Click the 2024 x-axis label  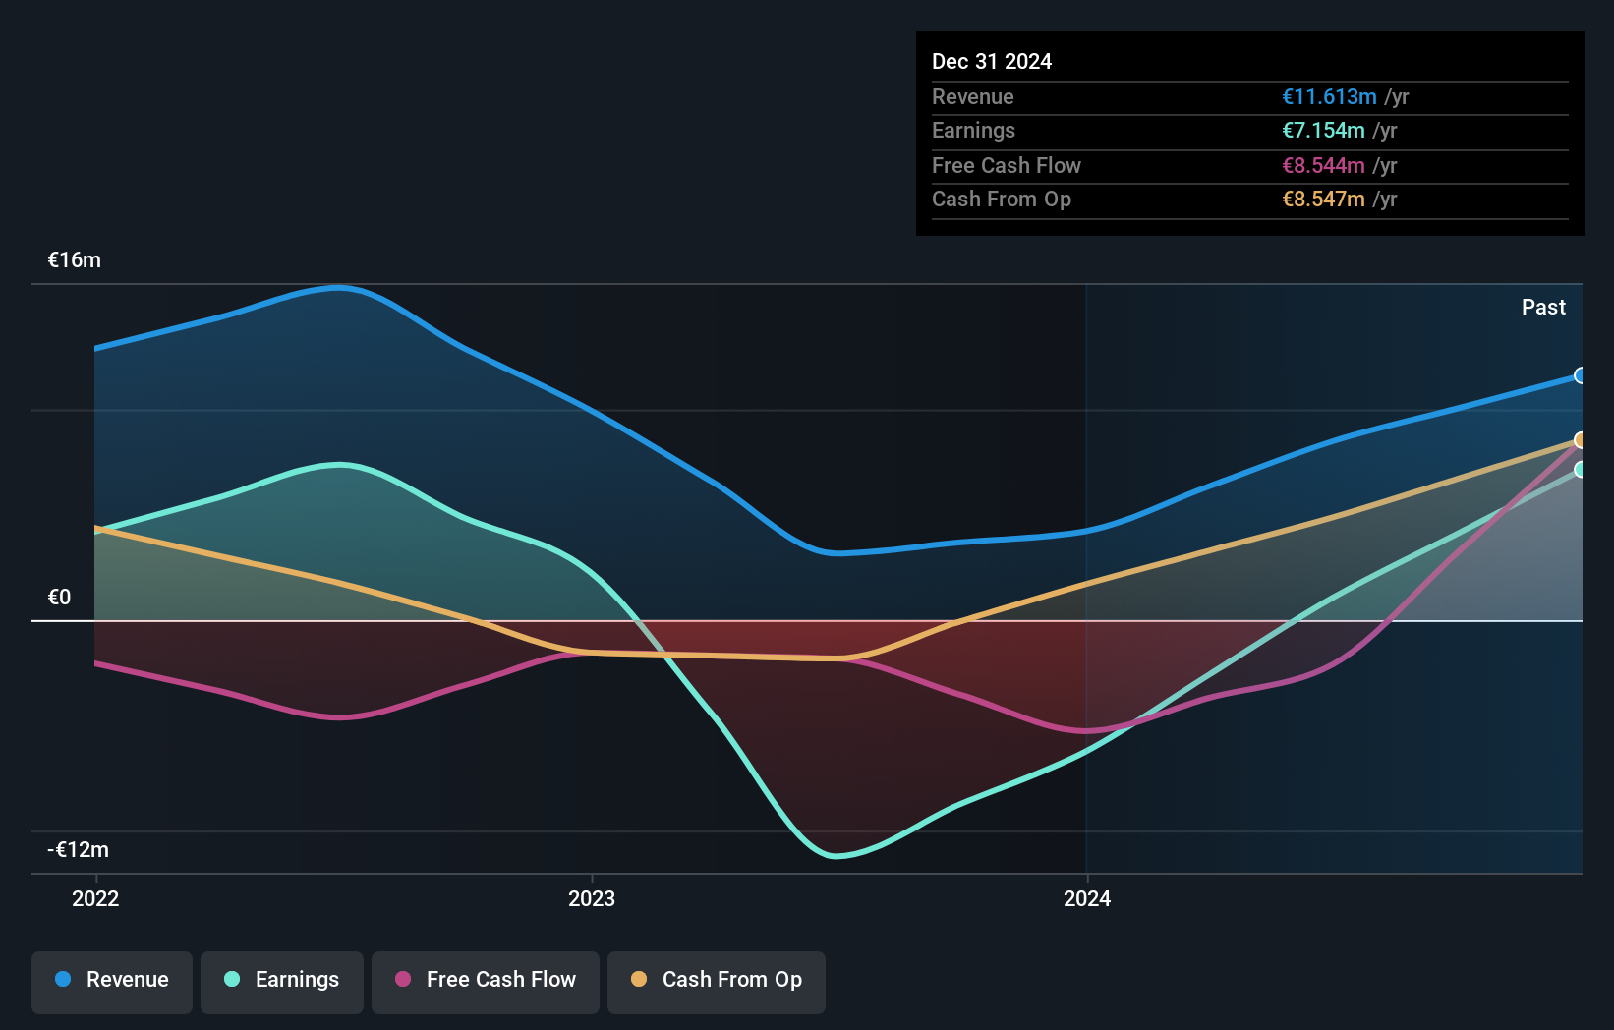1087,898
